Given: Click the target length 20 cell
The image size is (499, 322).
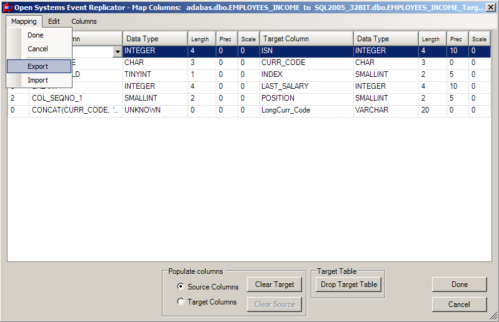Looking at the screenshot, I should 433,110.
